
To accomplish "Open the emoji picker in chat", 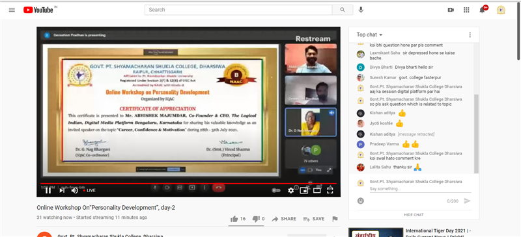I will [x=361, y=201].
